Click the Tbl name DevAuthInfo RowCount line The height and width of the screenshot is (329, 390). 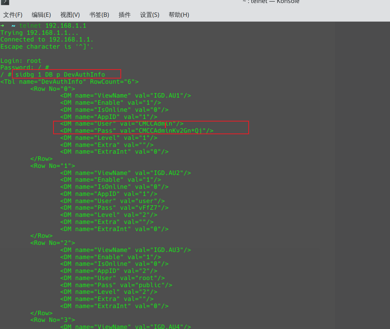[x=70, y=82]
